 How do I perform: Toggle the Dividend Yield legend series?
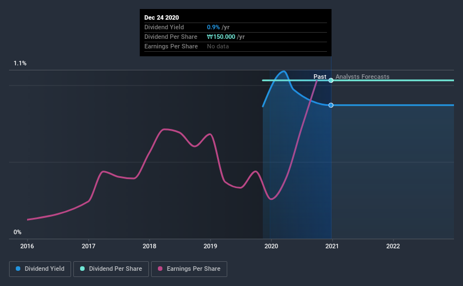[x=40, y=269]
